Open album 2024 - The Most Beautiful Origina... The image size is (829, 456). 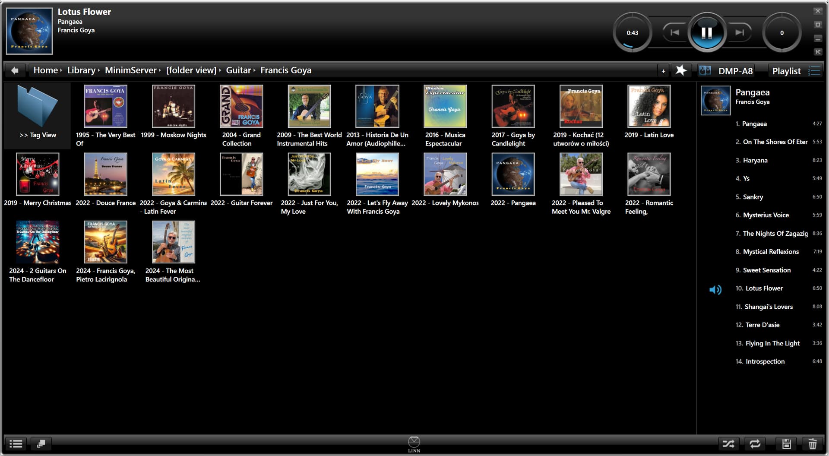point(173,251)
